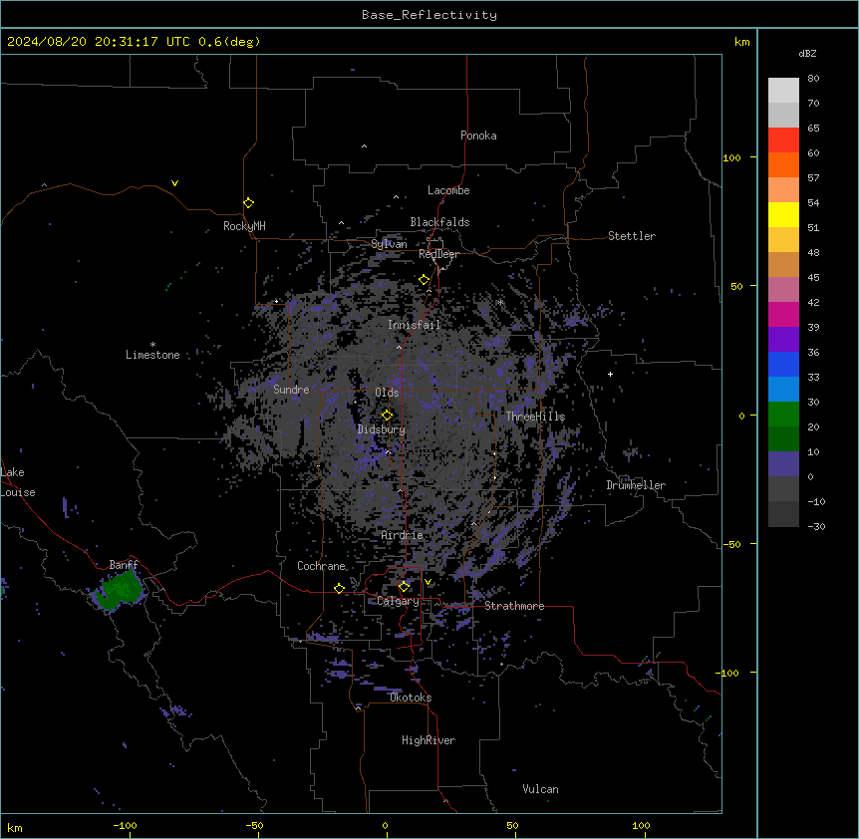The image size is (859, 839).
Task: Click the Airdrie label
Action: pyautogui.click(x=403, y=535)
